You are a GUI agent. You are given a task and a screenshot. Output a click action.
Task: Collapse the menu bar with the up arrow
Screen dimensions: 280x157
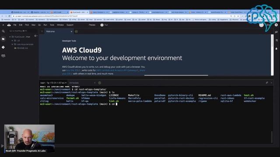click(x=3, y=25)
